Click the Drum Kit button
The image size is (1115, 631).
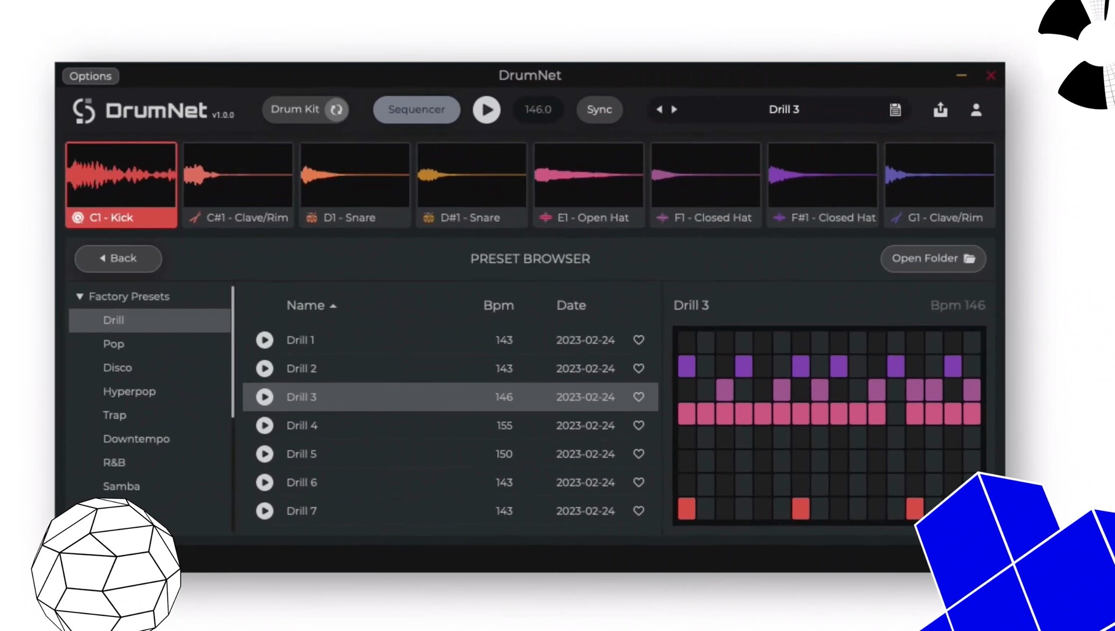tap(305, 110)
